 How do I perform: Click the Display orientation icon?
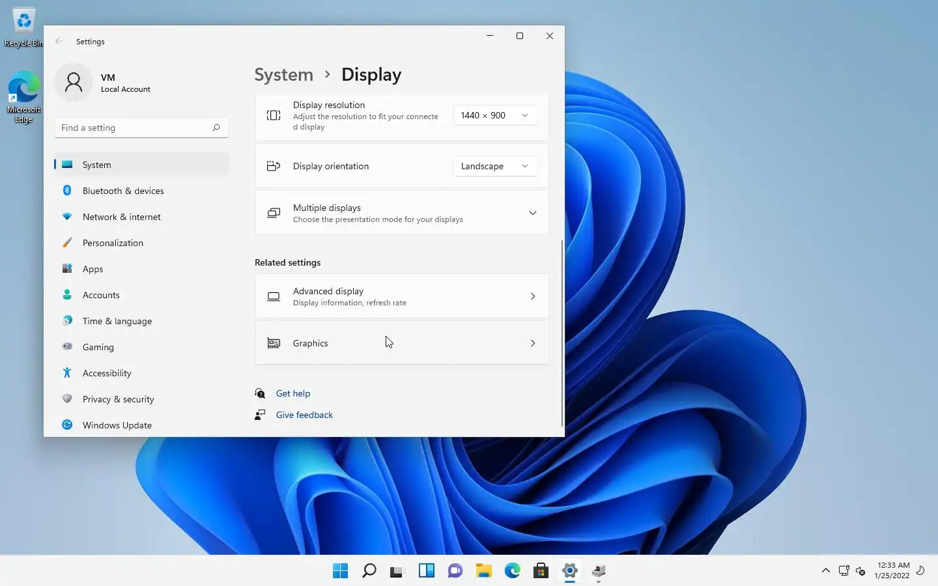274,166
